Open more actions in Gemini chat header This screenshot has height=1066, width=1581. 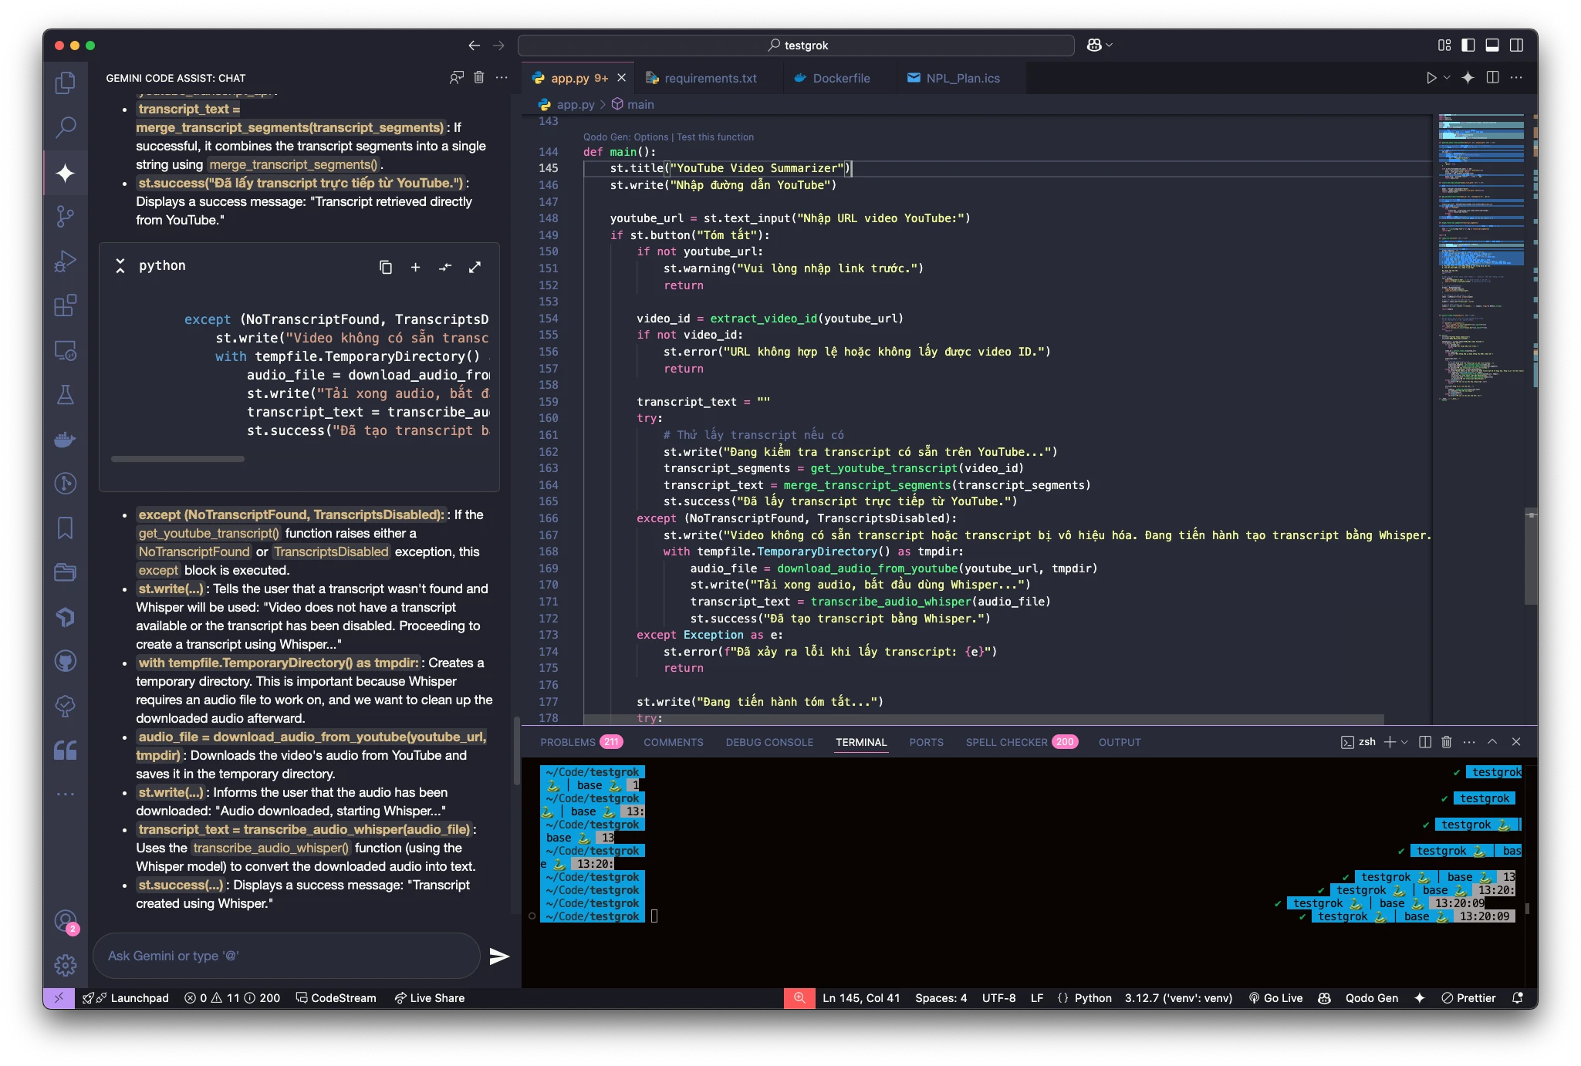(502, 77)
